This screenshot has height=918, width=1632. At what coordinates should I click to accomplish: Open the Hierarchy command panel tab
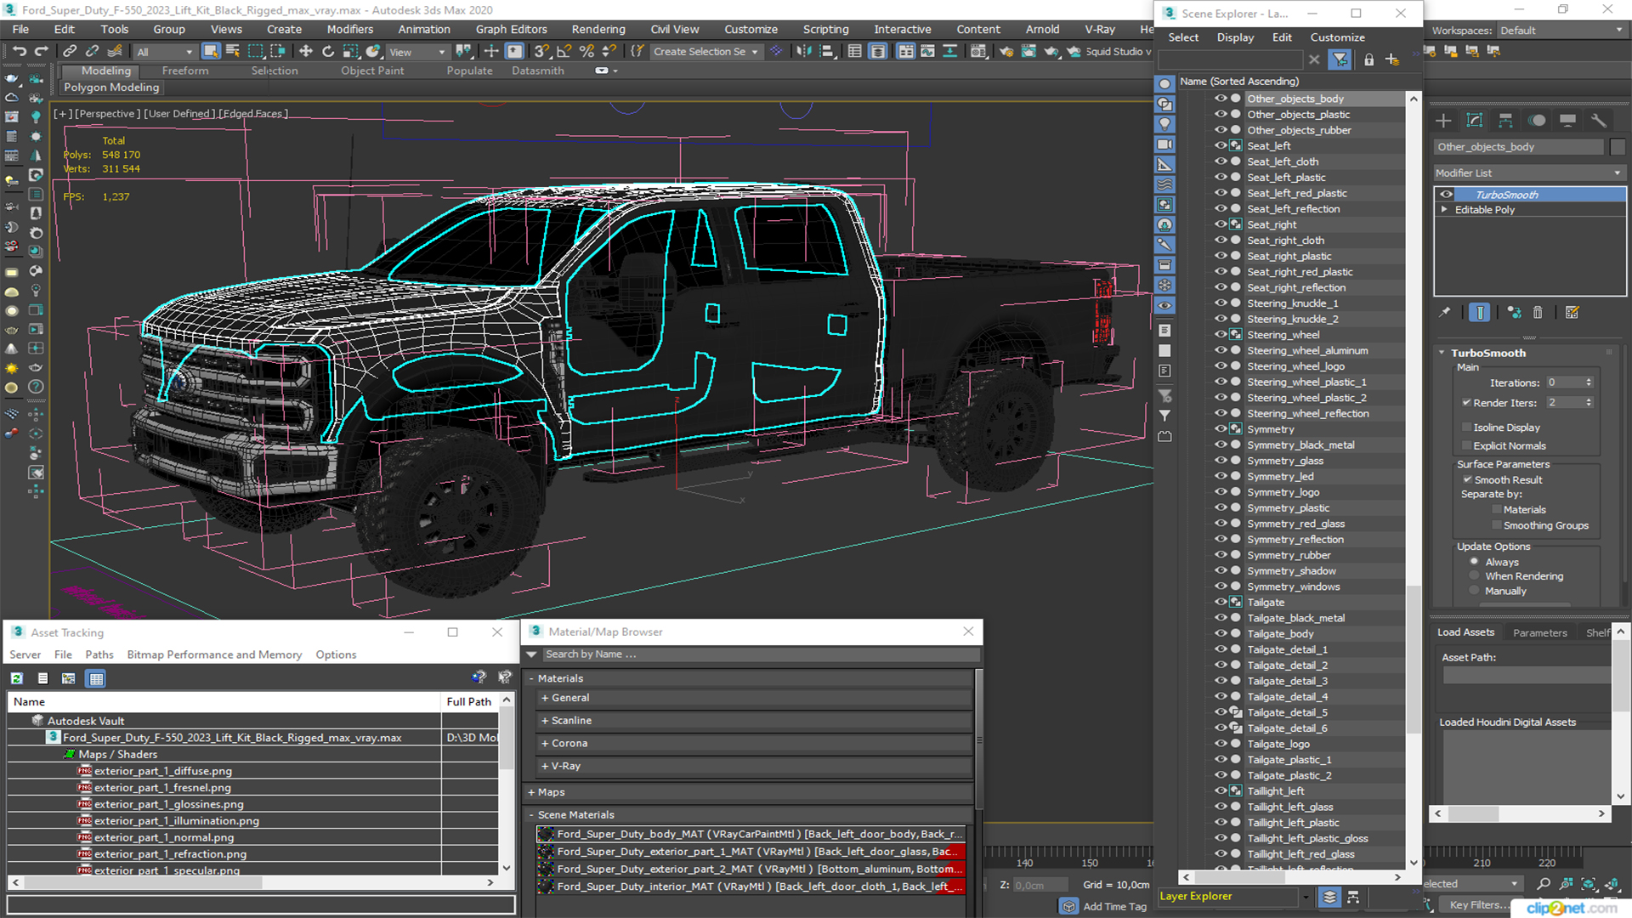click(x=1505, y=121)
